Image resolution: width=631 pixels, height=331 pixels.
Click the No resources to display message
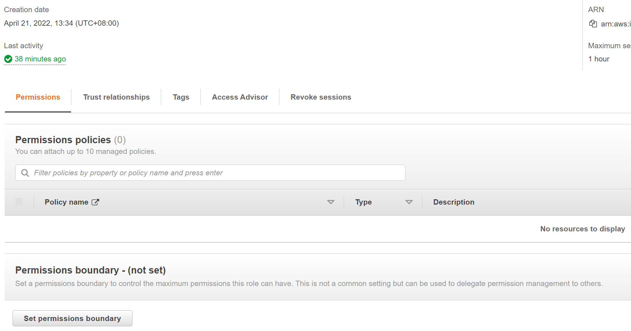click(x=582, y=229)
